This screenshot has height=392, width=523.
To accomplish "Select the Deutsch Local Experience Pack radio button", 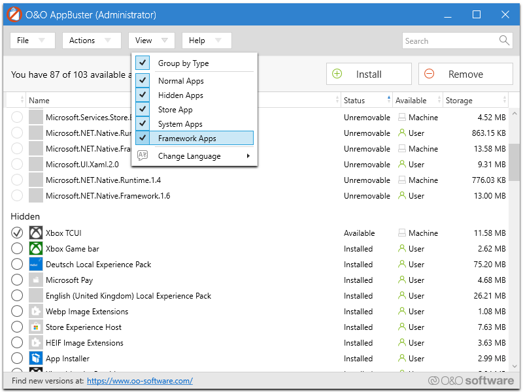I will coord(17,264).
